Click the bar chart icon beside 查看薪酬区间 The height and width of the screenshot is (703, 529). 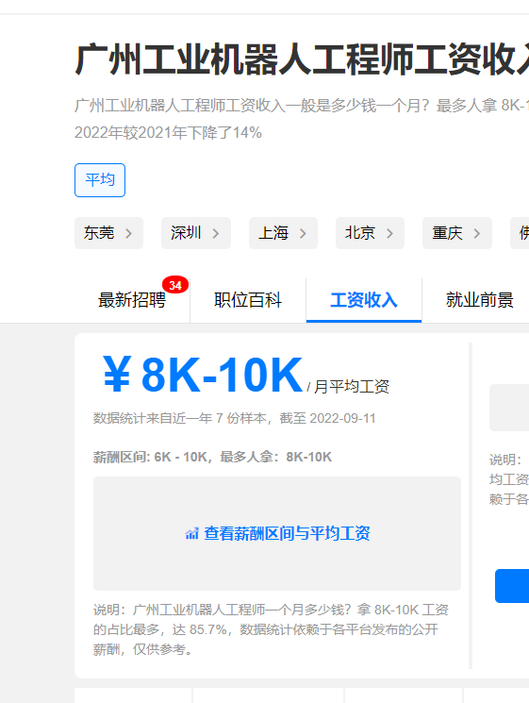tap(191, 533)
